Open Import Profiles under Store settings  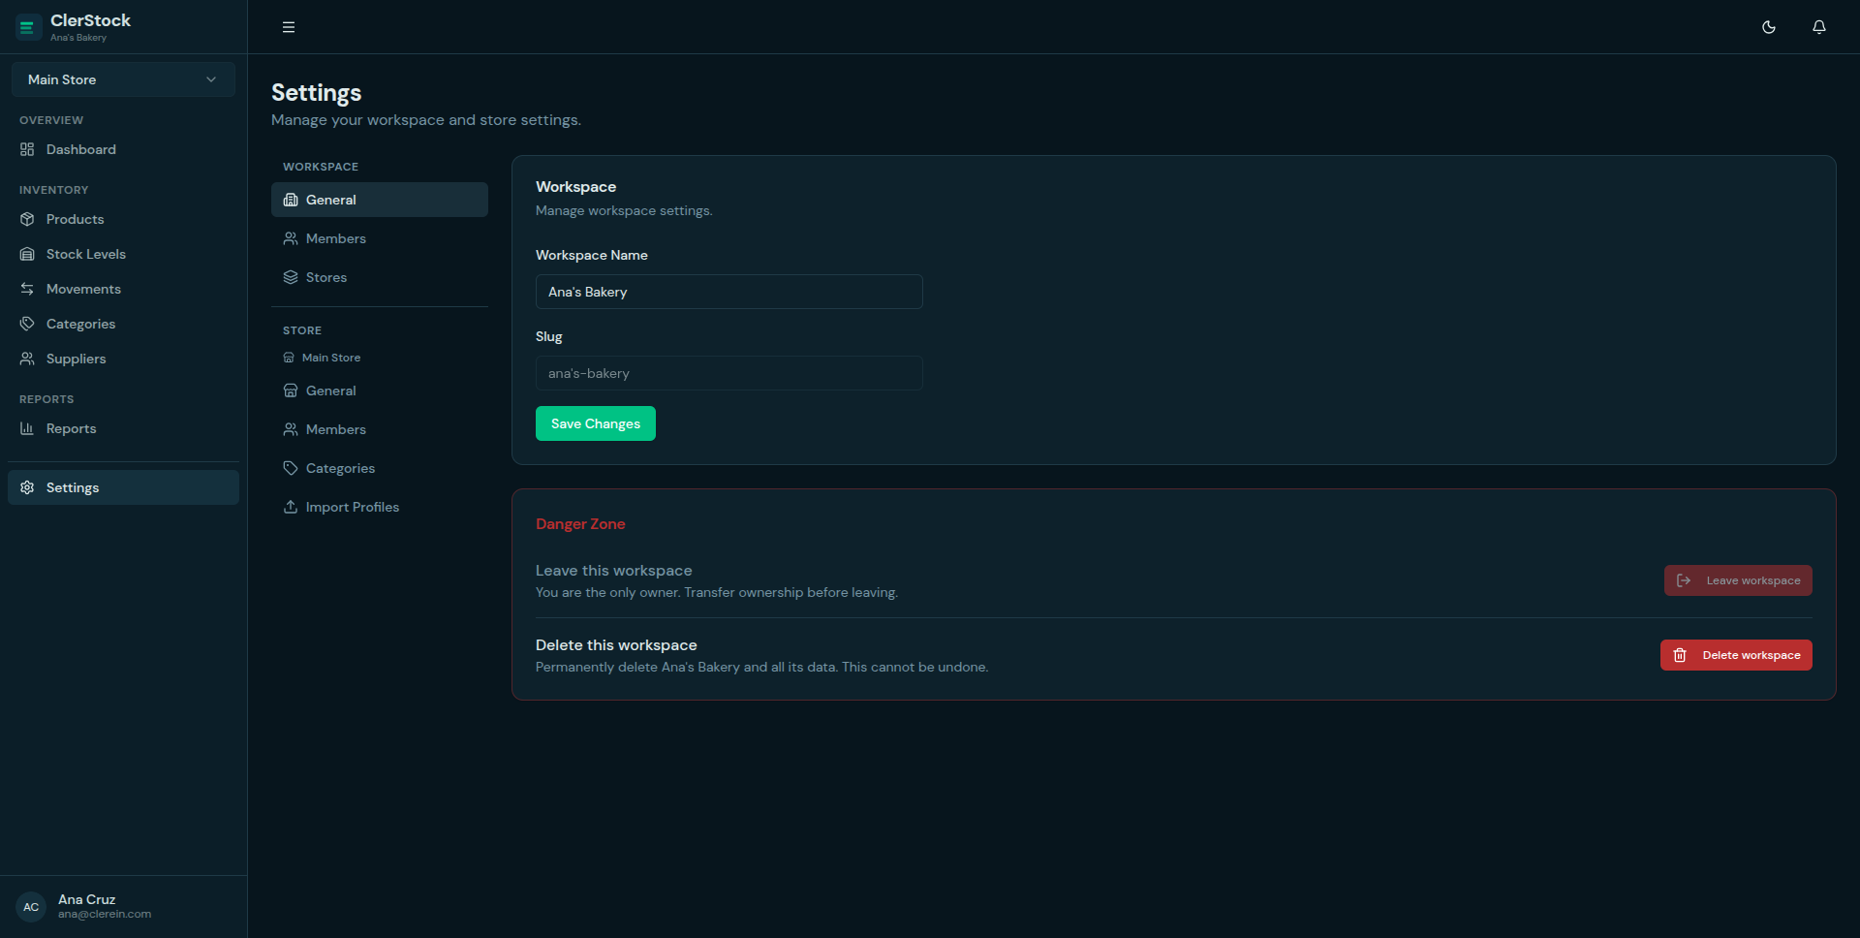coord(351,507)
